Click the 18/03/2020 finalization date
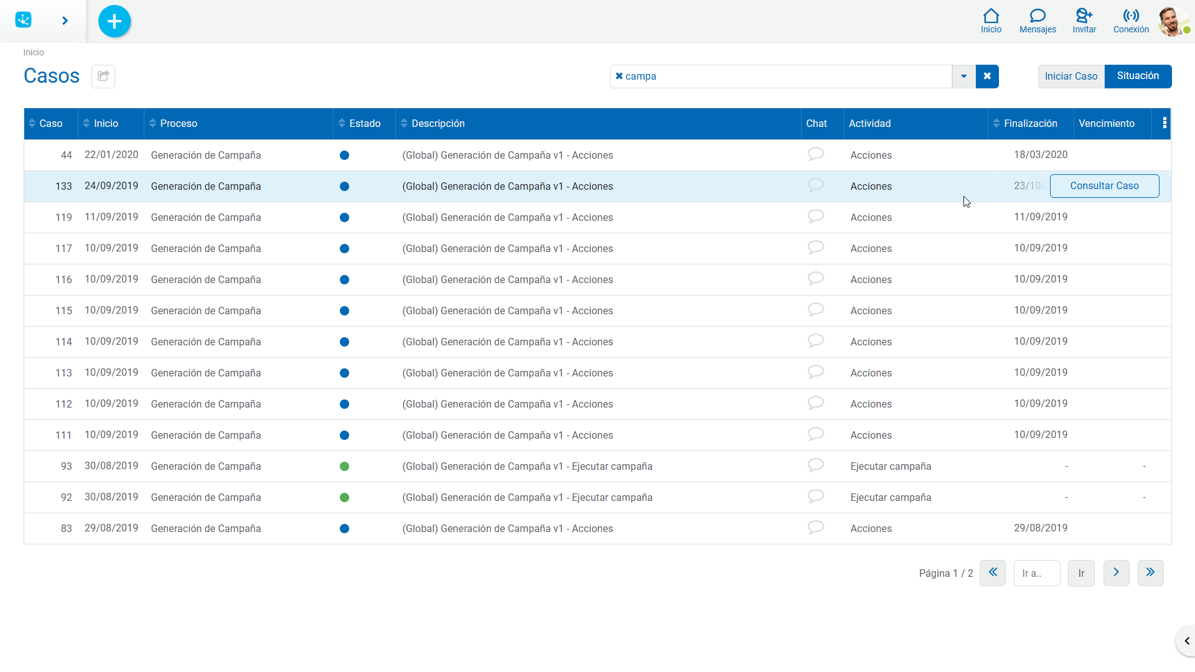This screenshot has height=672, width=1195. click(x=1041, y=154)
